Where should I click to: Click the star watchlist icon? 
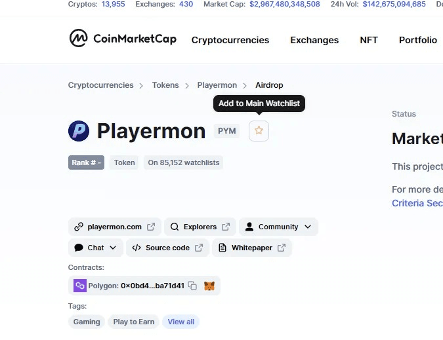259,131
